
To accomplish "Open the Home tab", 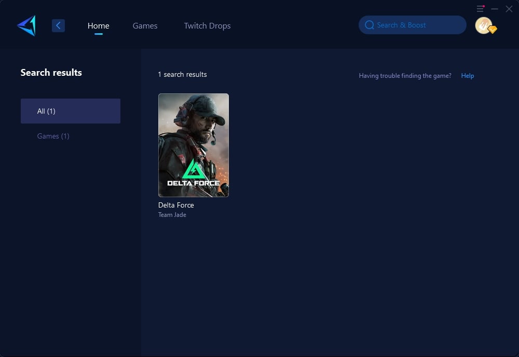I will (x=98, y=25).
